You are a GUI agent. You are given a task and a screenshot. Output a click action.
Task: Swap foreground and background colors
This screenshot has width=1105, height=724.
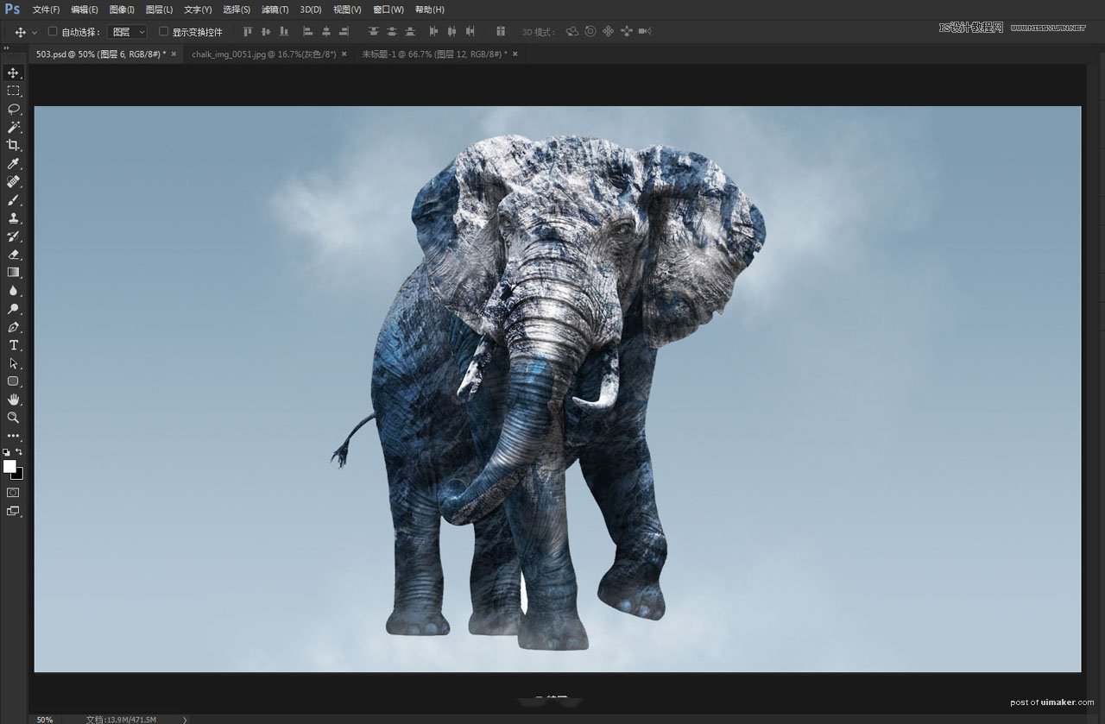(x=19, y=451)
